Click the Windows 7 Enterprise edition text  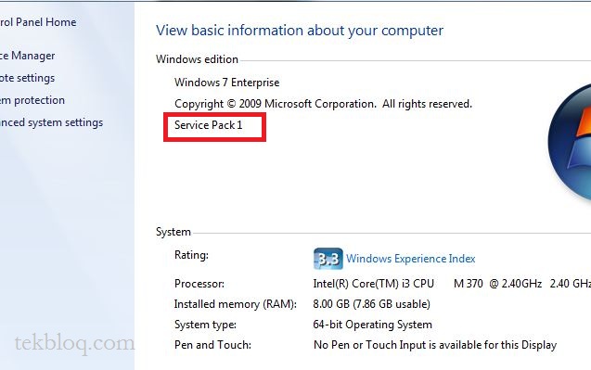[x=227, y=83]
